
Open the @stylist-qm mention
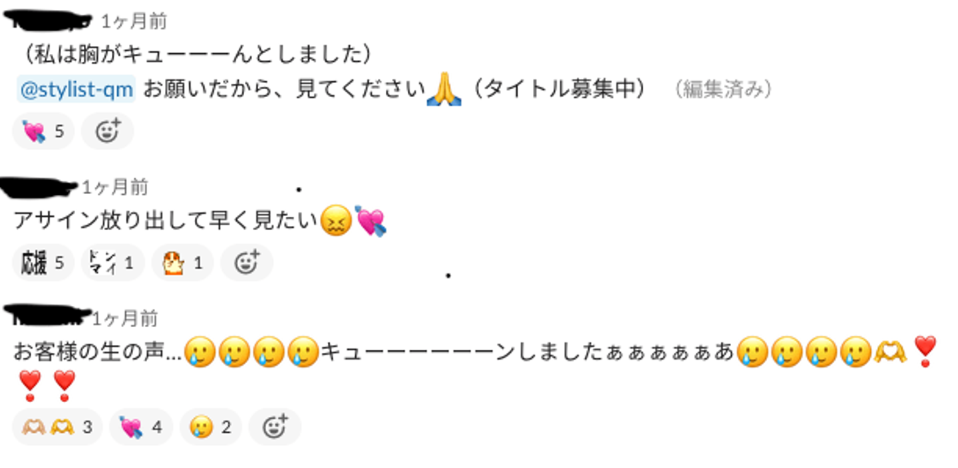click(77, 90)
